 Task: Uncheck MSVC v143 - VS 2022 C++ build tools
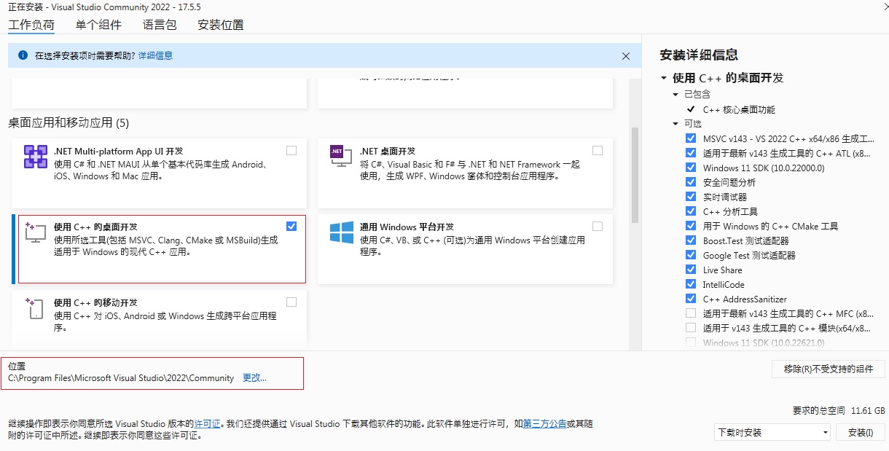click(691, 138)
